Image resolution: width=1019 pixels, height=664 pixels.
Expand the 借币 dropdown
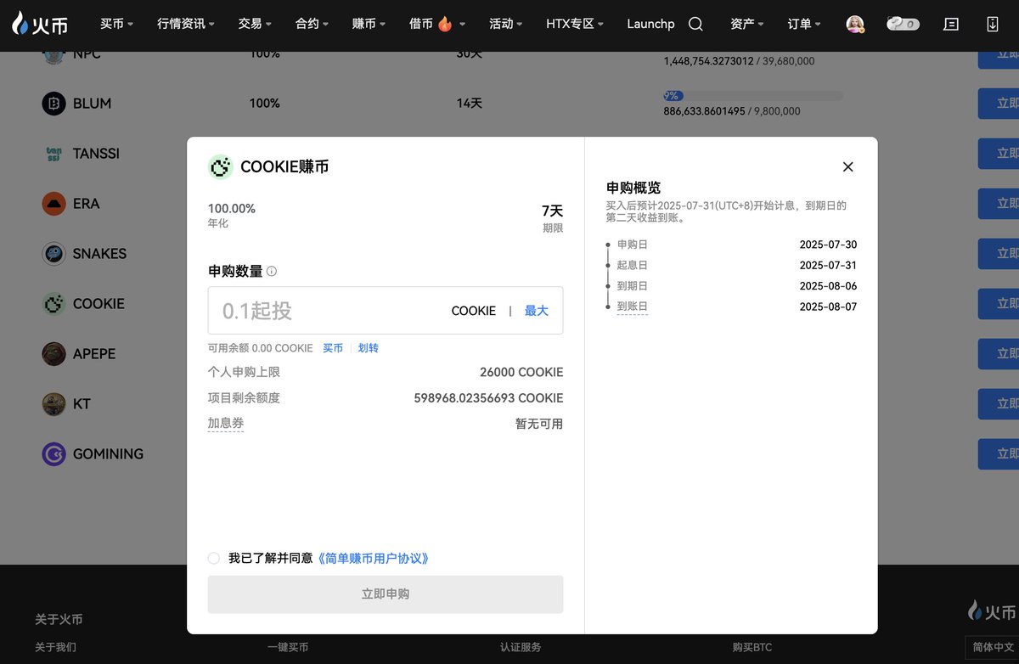(437, 24)
